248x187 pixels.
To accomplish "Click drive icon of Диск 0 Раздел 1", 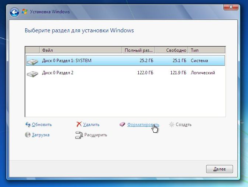I will (x=32, y=62).
